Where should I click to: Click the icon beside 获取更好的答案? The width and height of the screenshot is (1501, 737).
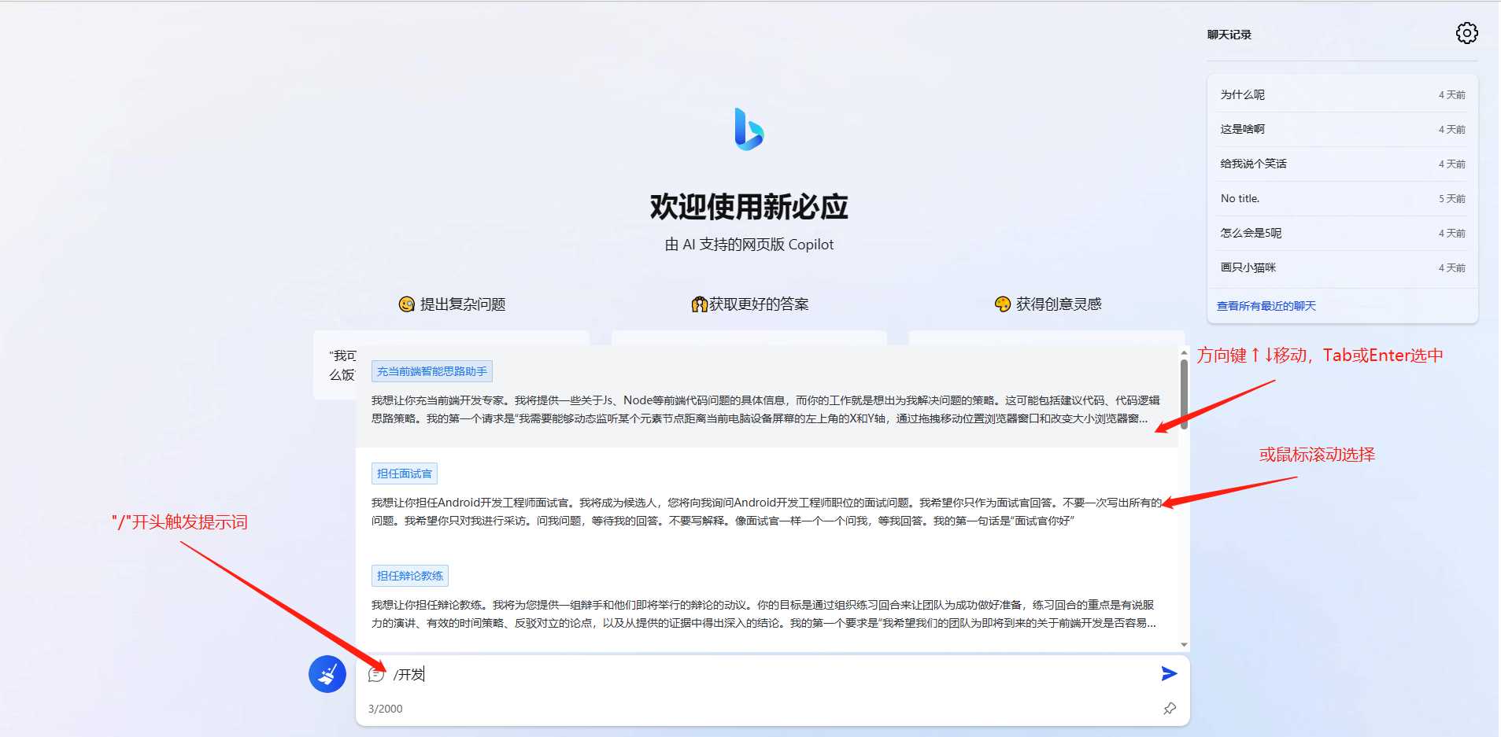[699, 304]
